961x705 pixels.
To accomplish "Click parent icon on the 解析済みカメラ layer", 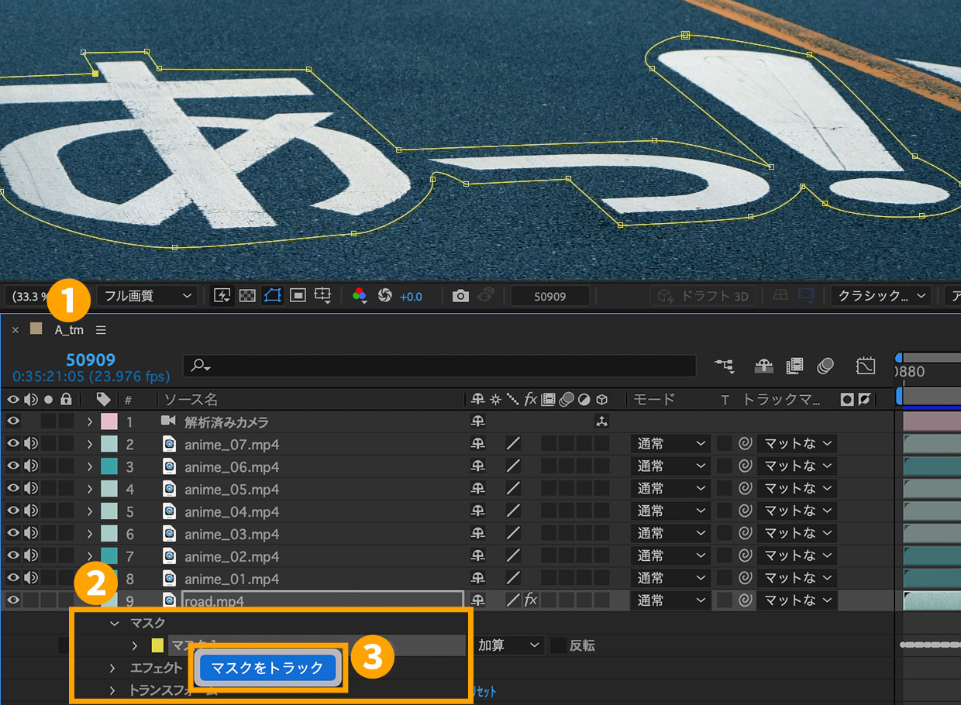I will click(x=601, y=422).
